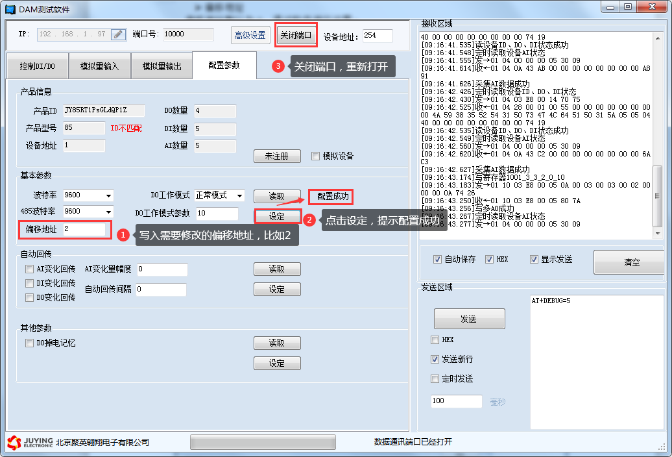
Task: Click the 关闭端口 button
Action: pos(296,35)
